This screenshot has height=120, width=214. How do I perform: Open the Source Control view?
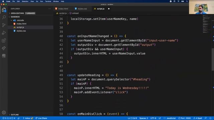(4, 25)
